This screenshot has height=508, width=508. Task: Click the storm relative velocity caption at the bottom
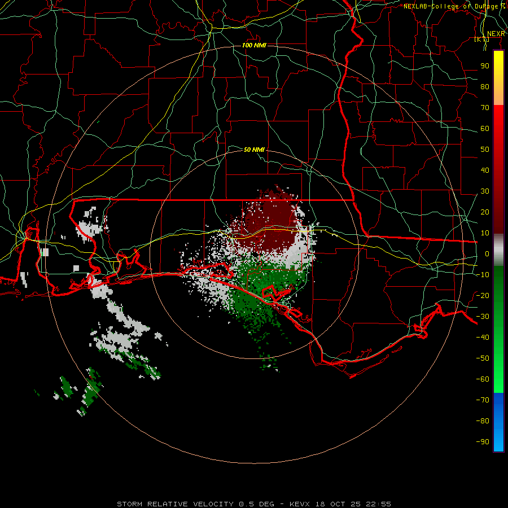click(253, 504)
